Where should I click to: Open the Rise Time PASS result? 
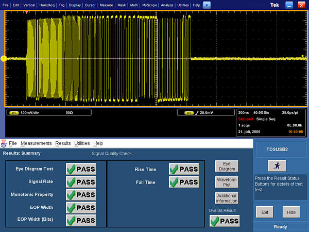pyautogui.click(x=184, y=169)
